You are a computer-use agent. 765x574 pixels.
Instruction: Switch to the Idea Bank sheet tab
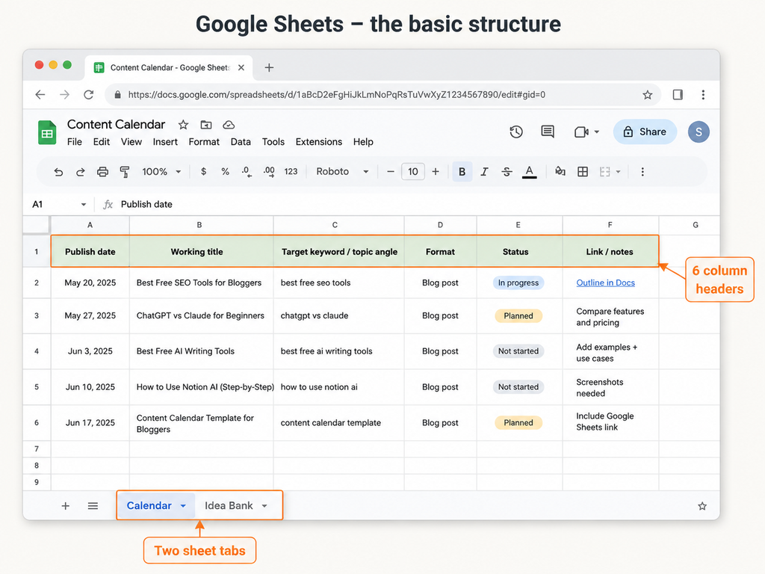(229, 506)
